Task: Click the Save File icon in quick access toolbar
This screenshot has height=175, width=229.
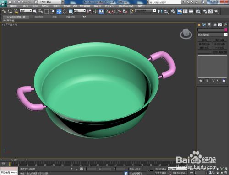Action: [x=19, y=2]
